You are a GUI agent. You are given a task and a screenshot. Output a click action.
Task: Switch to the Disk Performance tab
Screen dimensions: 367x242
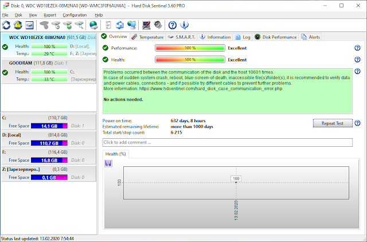coord(276,37)
